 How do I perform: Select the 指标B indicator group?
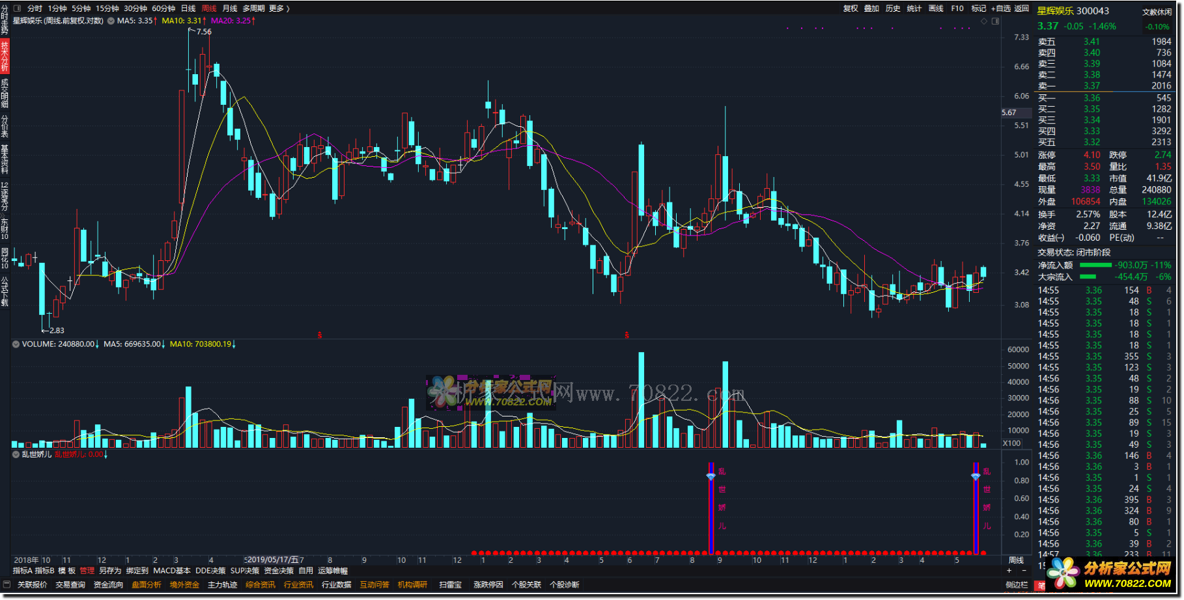click(45, 571)
